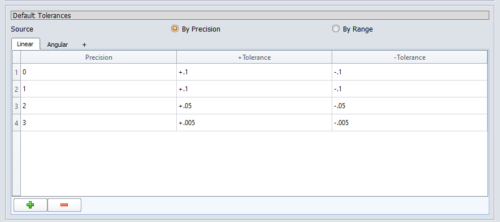Image resolution: width=500 pixels, height=222 pixels.
Task: Click the -Tolerance column header
Action: 410,57
